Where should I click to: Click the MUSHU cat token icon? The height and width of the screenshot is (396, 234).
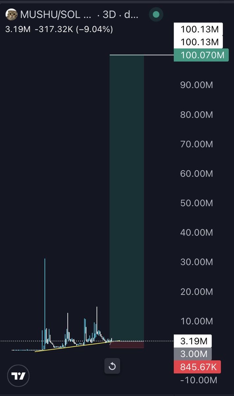click(x=12, y=15)
